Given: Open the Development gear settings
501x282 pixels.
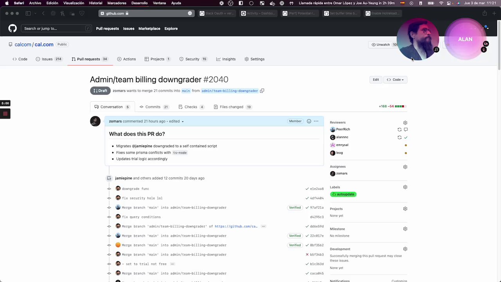Looking at the screenshot, I should (x=405, y=249).
